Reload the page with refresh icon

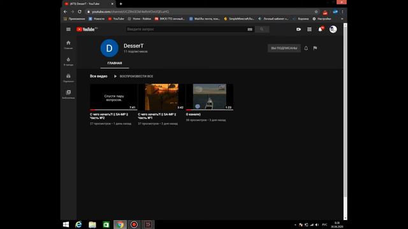(x=80, y=11)
